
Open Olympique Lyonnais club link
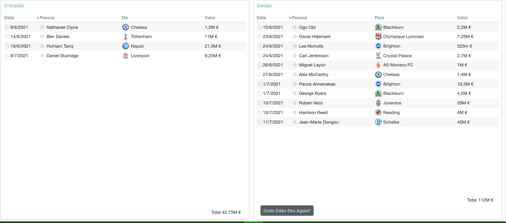coord(403,36)
